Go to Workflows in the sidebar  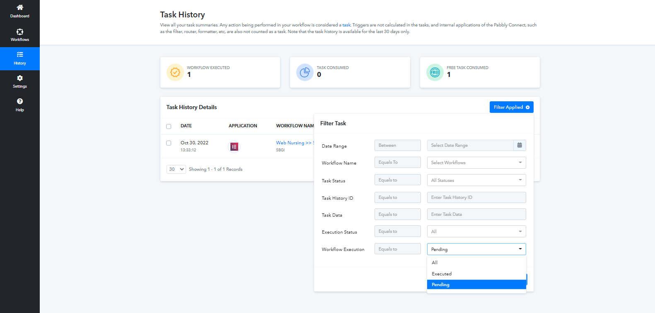click(20, 35)
